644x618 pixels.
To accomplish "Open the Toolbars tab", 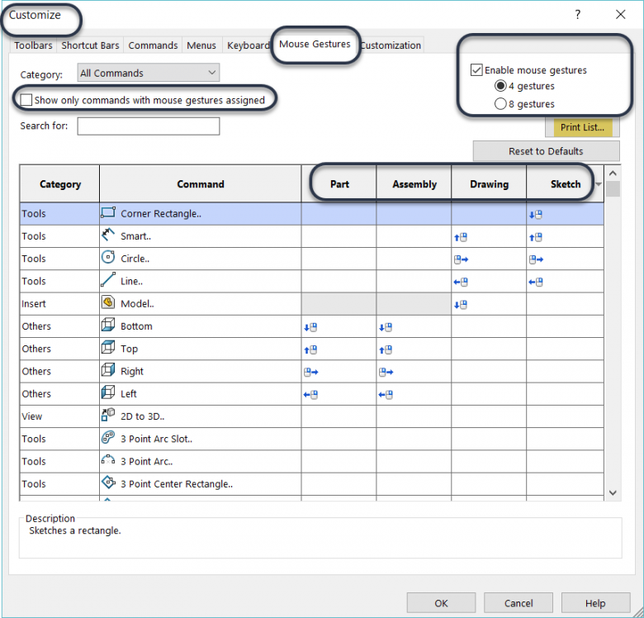I will point(33,45).
